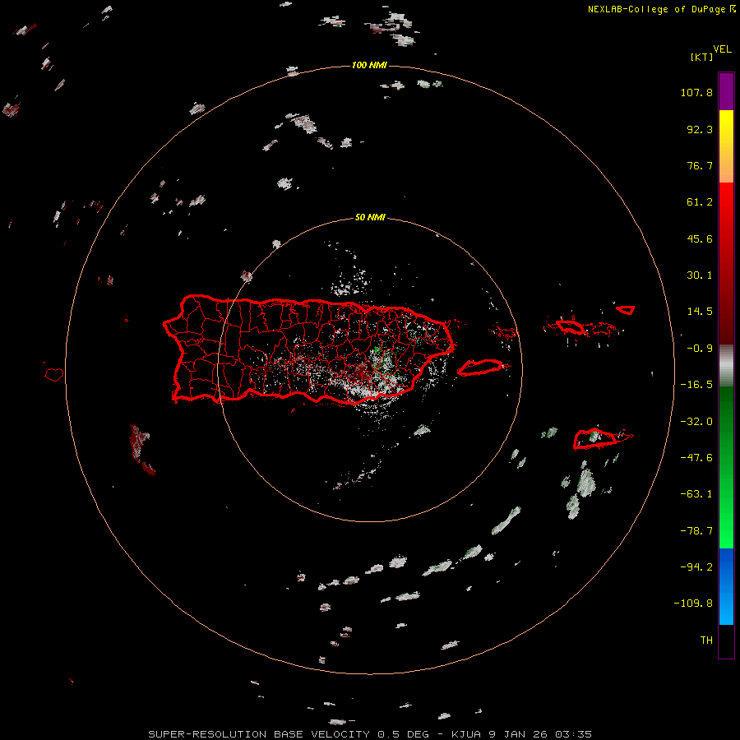
Task: Click the 45.6 velocity scale value
Action: coord(700,238)
